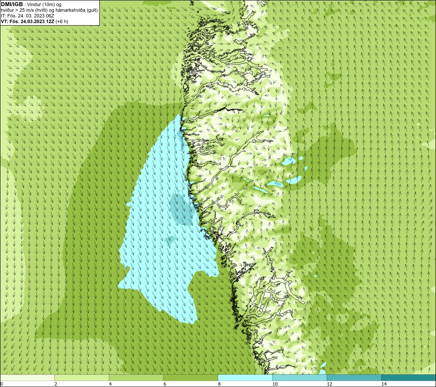436x387 pixels.
Task: Select the 6–8 m/s darker green swatch
Action: [191, 378]
